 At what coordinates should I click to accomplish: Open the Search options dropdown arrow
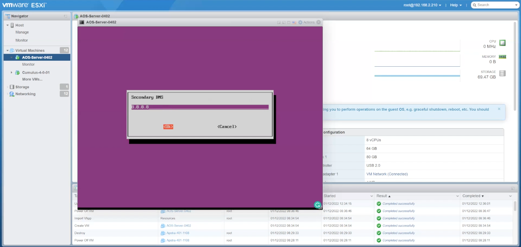(x=516, y=5)
